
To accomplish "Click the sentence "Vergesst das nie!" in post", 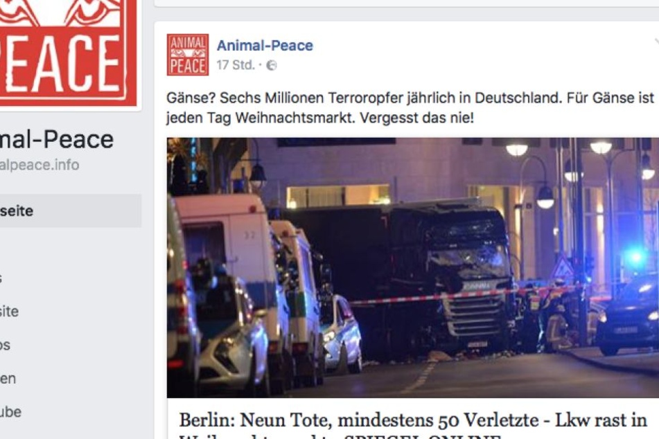I will pyautogui.click(x=416, y=118).
